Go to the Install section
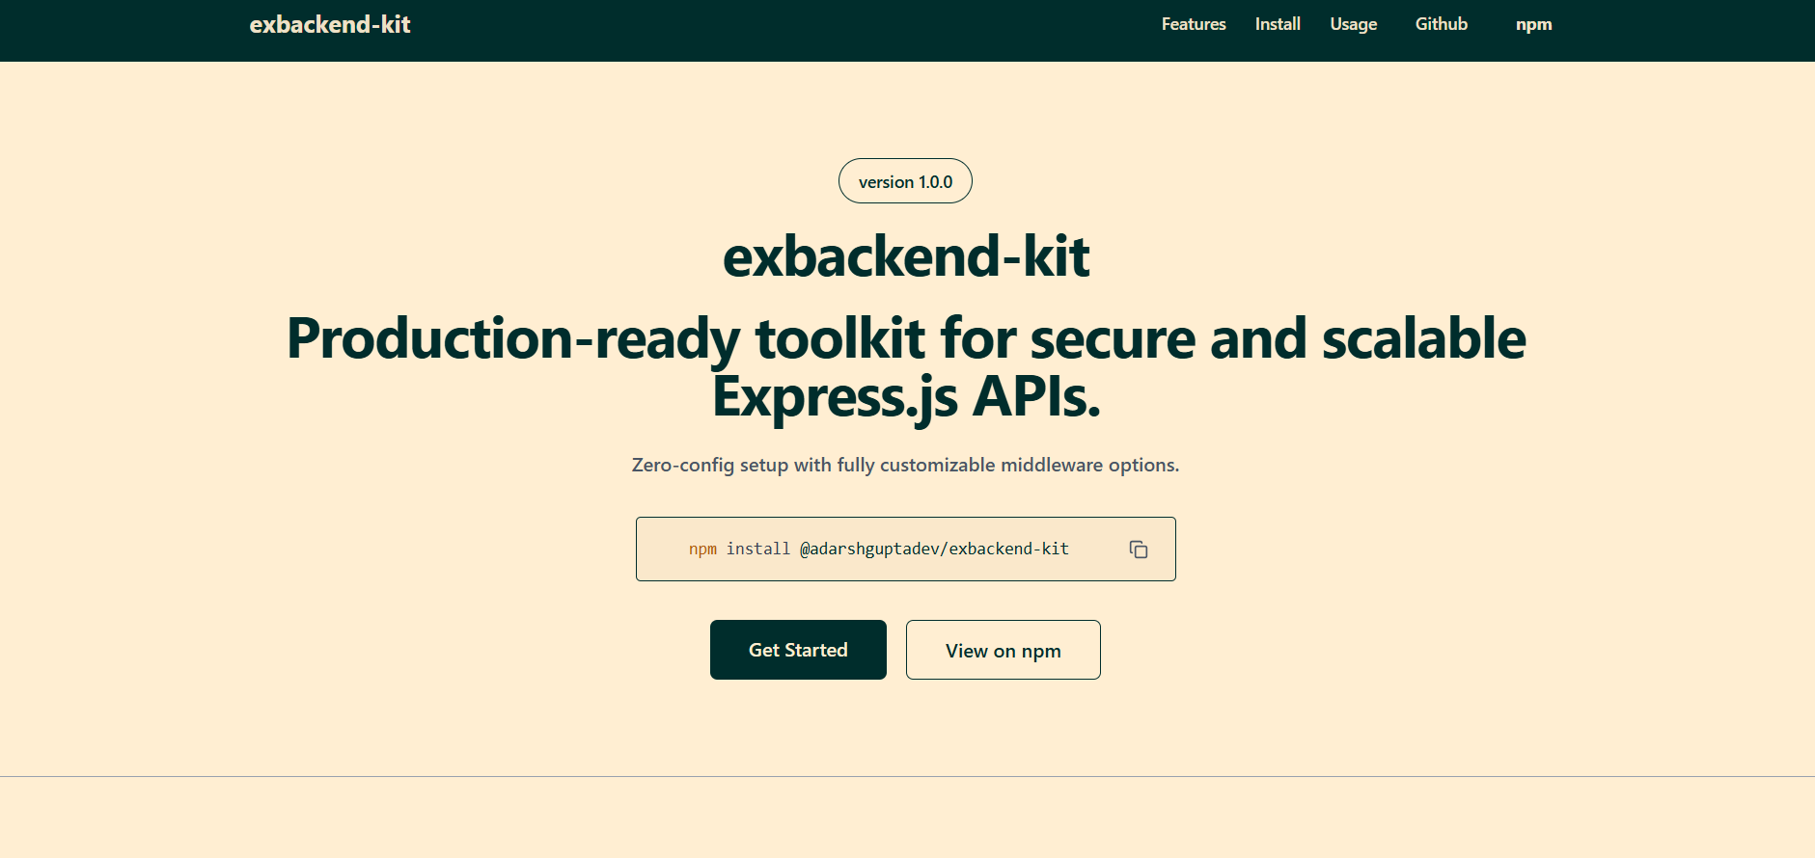This screenshot has height=858, width=1815. (x=1278, y=24)
